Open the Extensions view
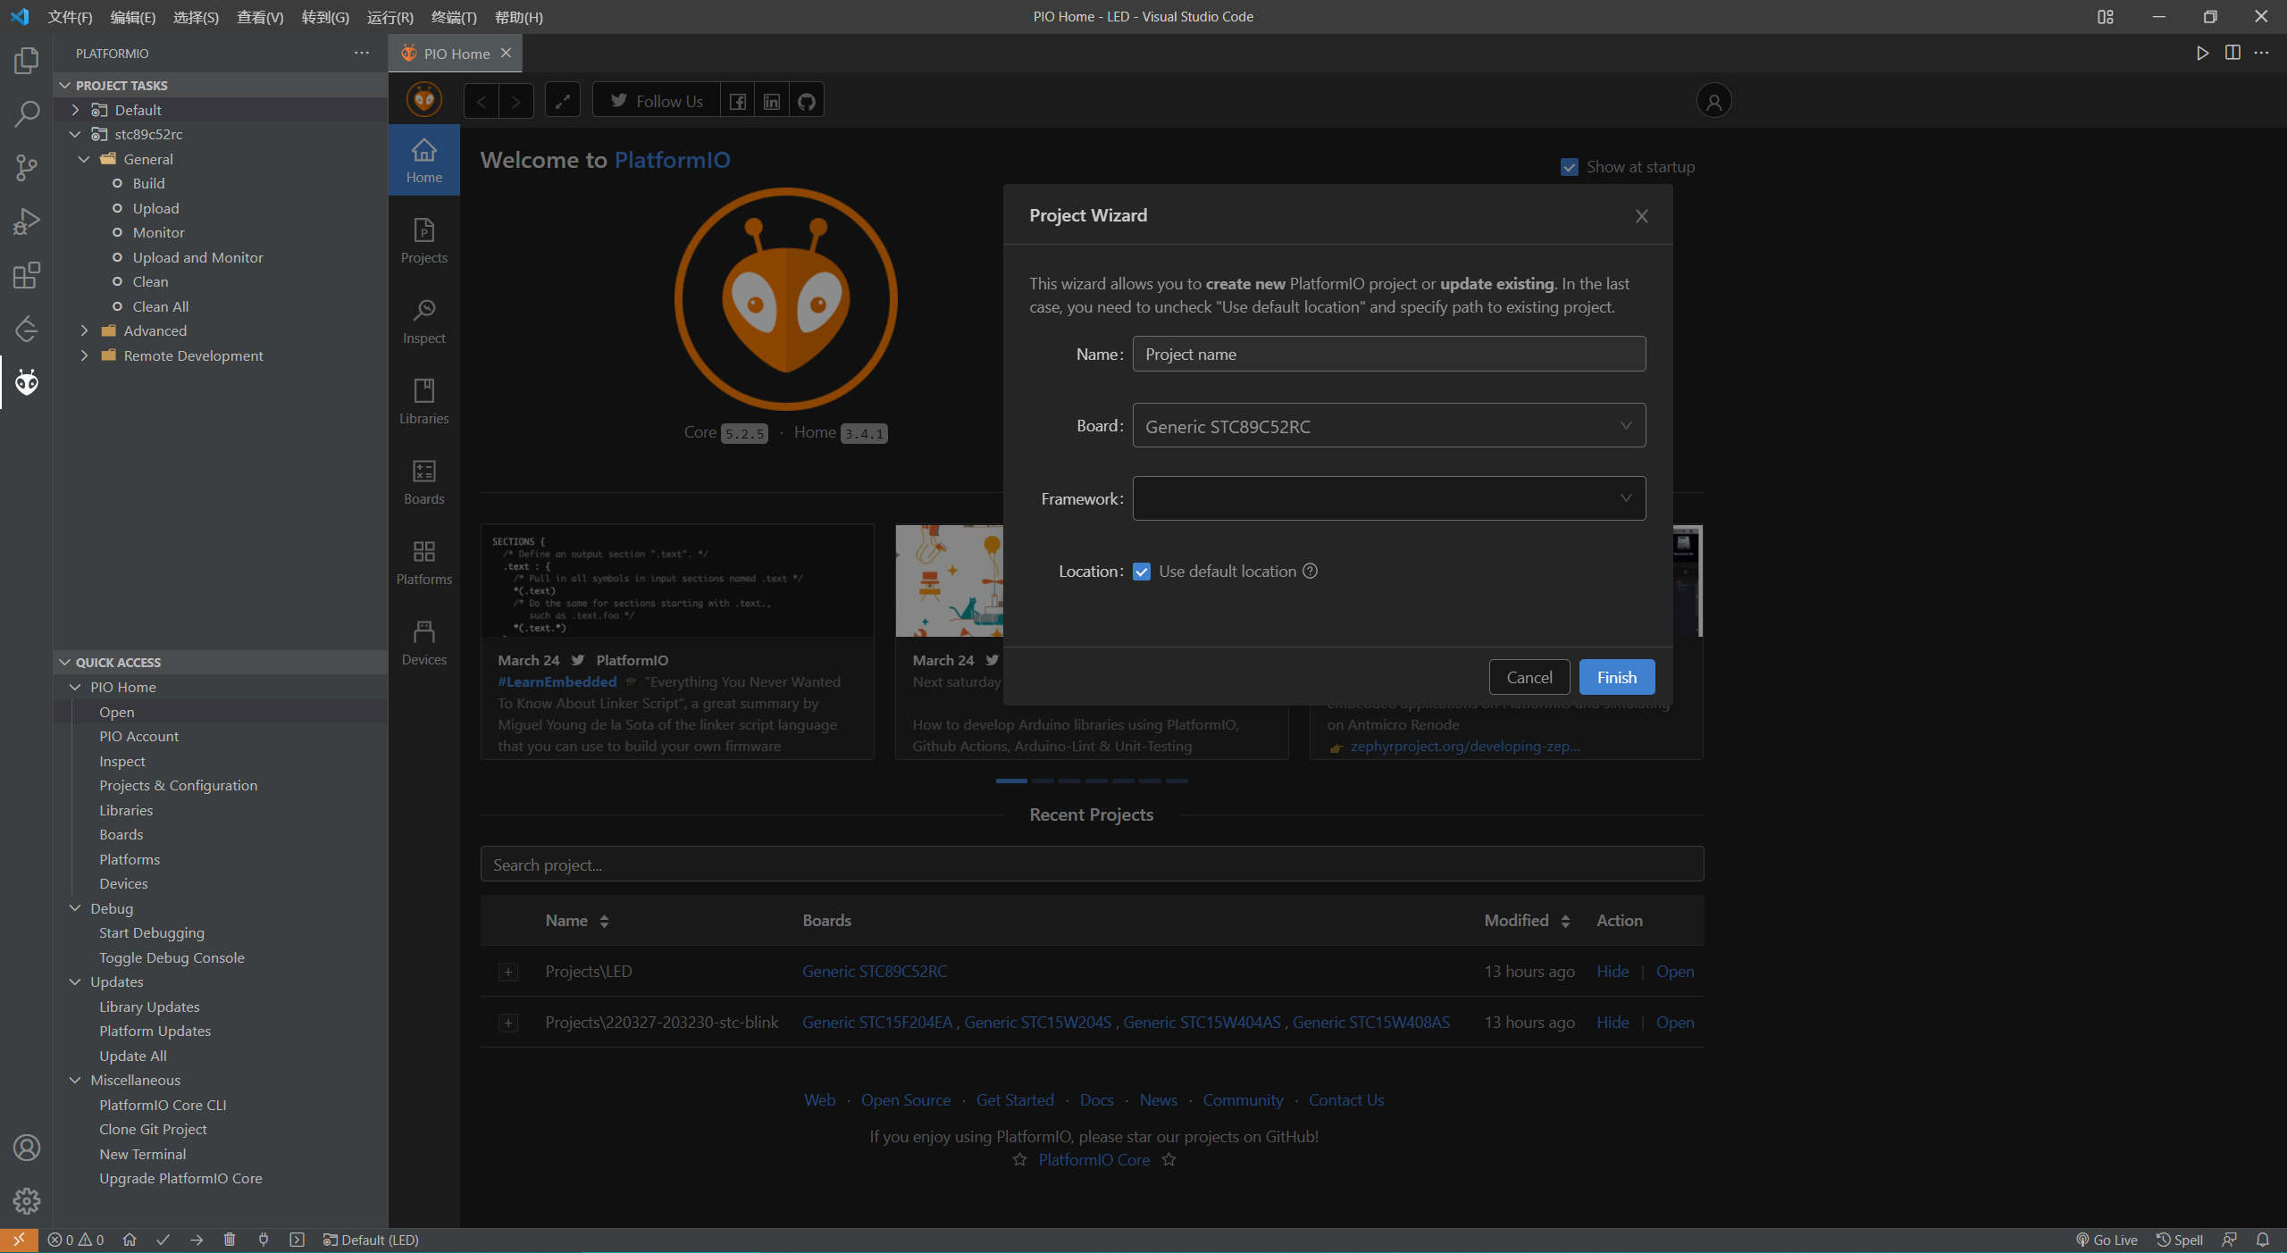Viewport: 2287px width, 1253px height. (x=27, y=275)
